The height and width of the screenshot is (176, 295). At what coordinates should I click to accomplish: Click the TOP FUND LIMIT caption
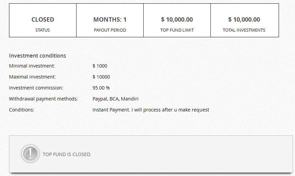pos(177,30)
